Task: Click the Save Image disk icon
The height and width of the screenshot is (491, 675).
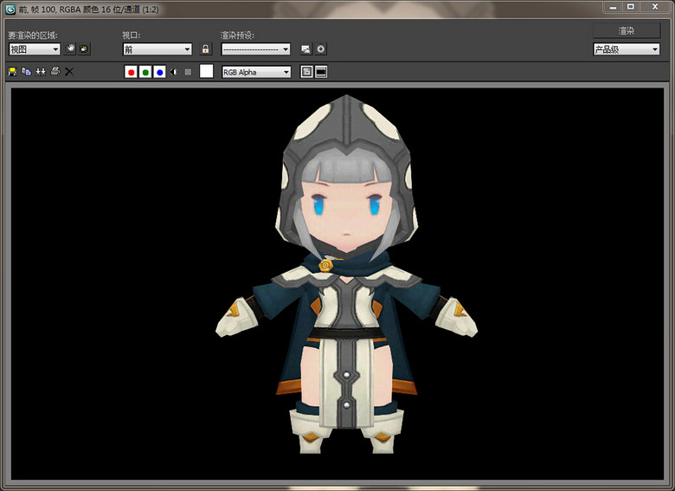Action: 12,72
